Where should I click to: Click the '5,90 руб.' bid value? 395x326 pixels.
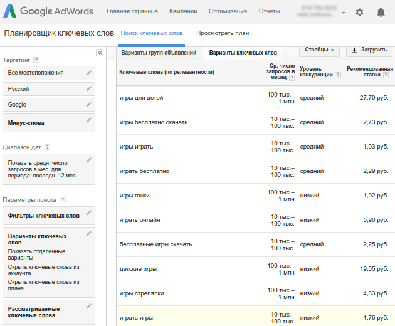coord(376,220)
